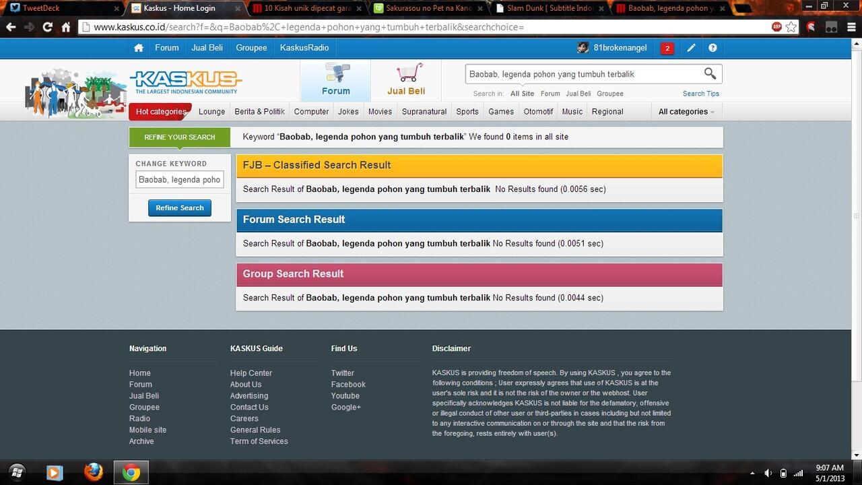Switch to Slam Dunk Subtitle tab
Viewport: 862px width, 485px height.
click(550, 8)
